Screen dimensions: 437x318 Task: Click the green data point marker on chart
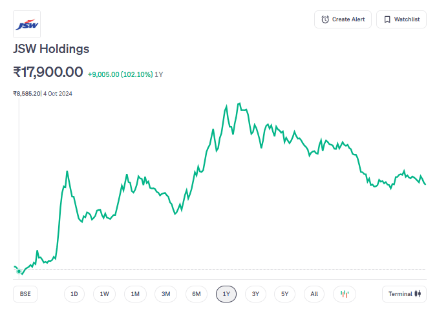point(19,271)
